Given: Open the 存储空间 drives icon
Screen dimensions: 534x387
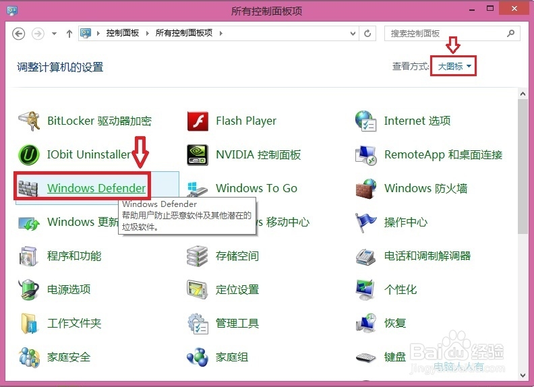Looking at the screenshot, I should [197, 256].
